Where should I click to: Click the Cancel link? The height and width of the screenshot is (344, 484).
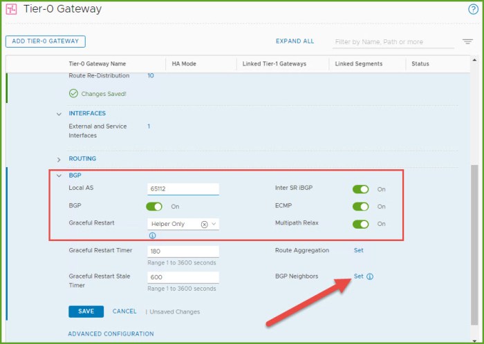click(x=124, y=312)
